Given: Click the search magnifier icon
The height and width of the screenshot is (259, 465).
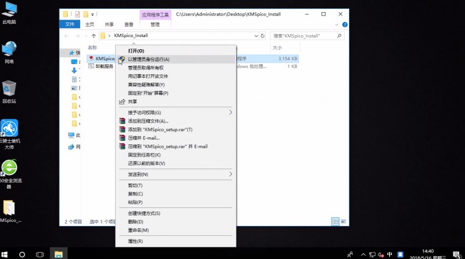Looking at the screenshot, I should click(x=339, y=36).
